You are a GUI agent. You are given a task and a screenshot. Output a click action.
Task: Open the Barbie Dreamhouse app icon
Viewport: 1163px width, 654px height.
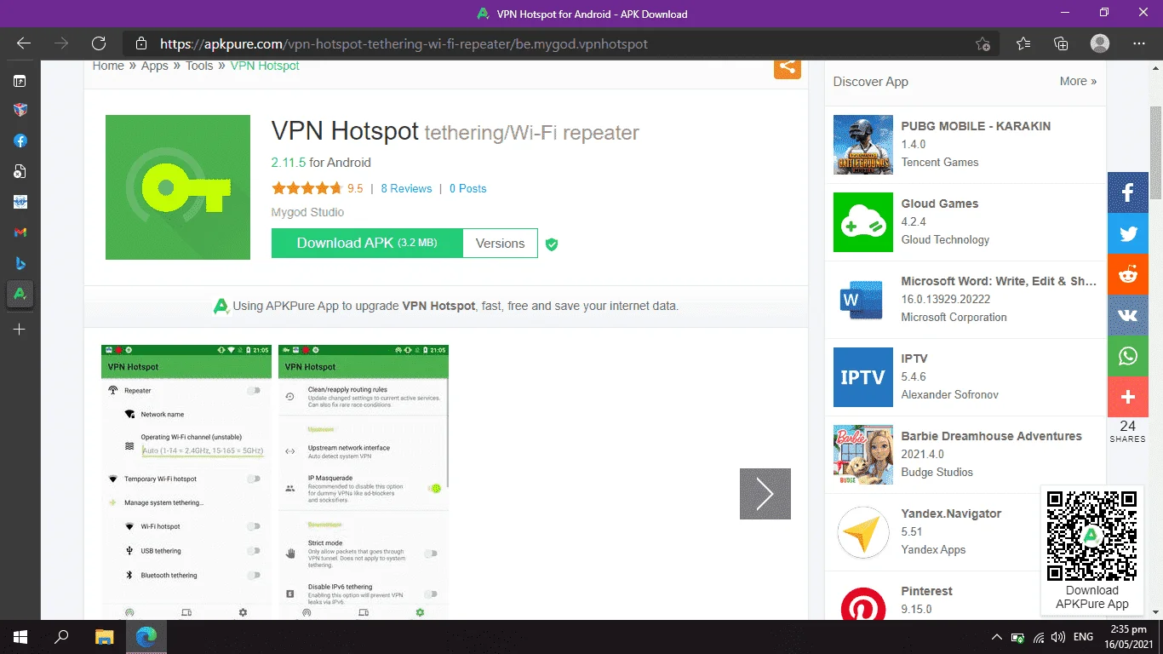tap(863, 455)
